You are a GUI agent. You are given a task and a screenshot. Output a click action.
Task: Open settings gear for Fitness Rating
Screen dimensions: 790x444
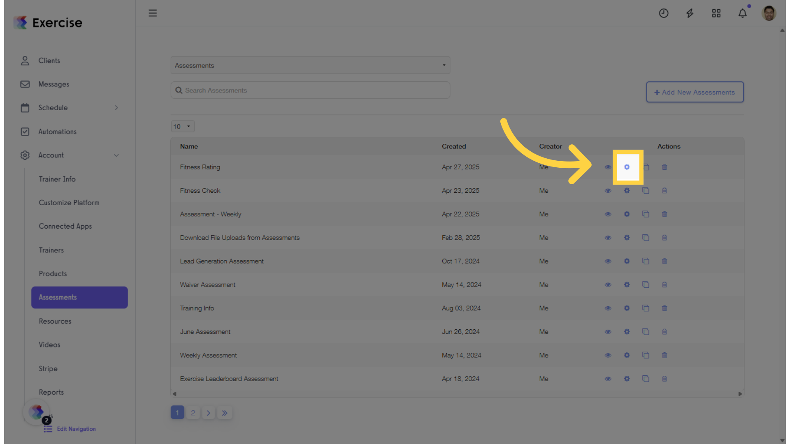(x=627, y=167)
